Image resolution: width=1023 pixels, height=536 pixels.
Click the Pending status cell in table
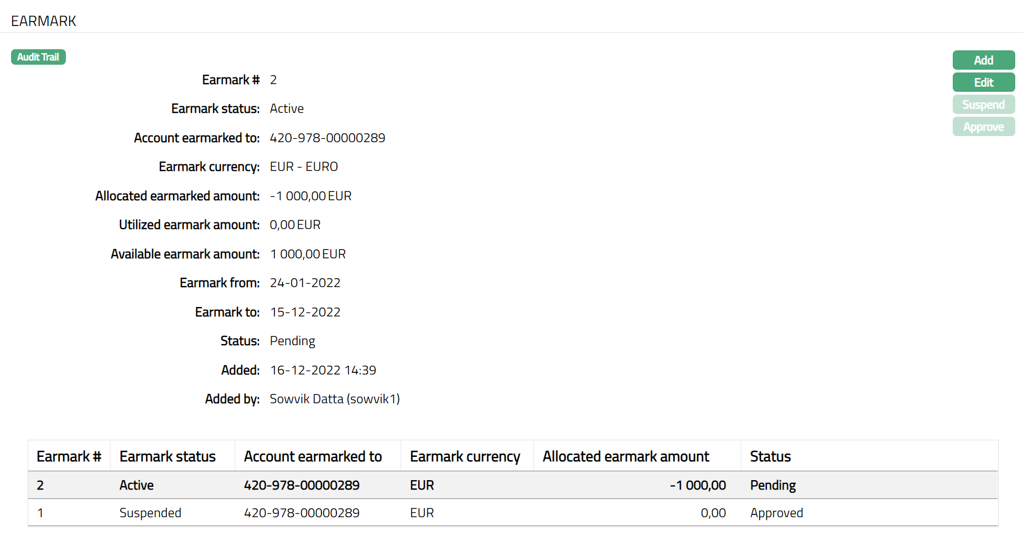coord(772,485)
